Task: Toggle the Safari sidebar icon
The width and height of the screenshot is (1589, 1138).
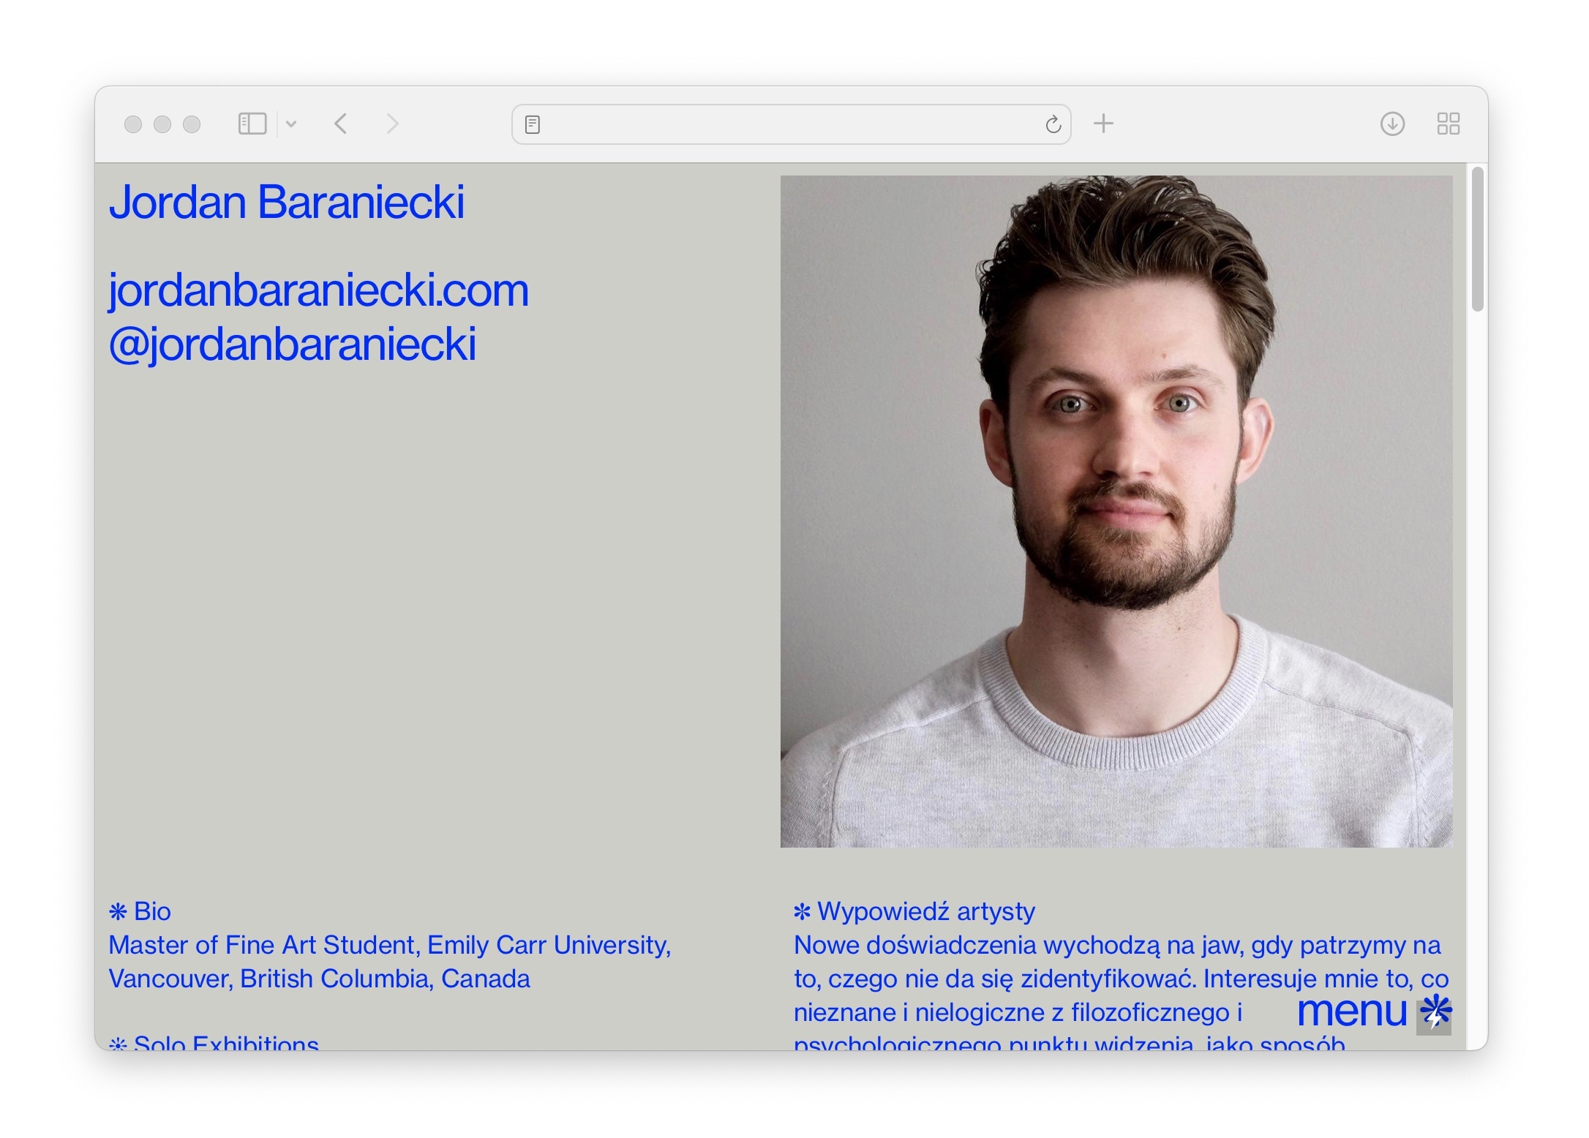Action: coord(252,124)
